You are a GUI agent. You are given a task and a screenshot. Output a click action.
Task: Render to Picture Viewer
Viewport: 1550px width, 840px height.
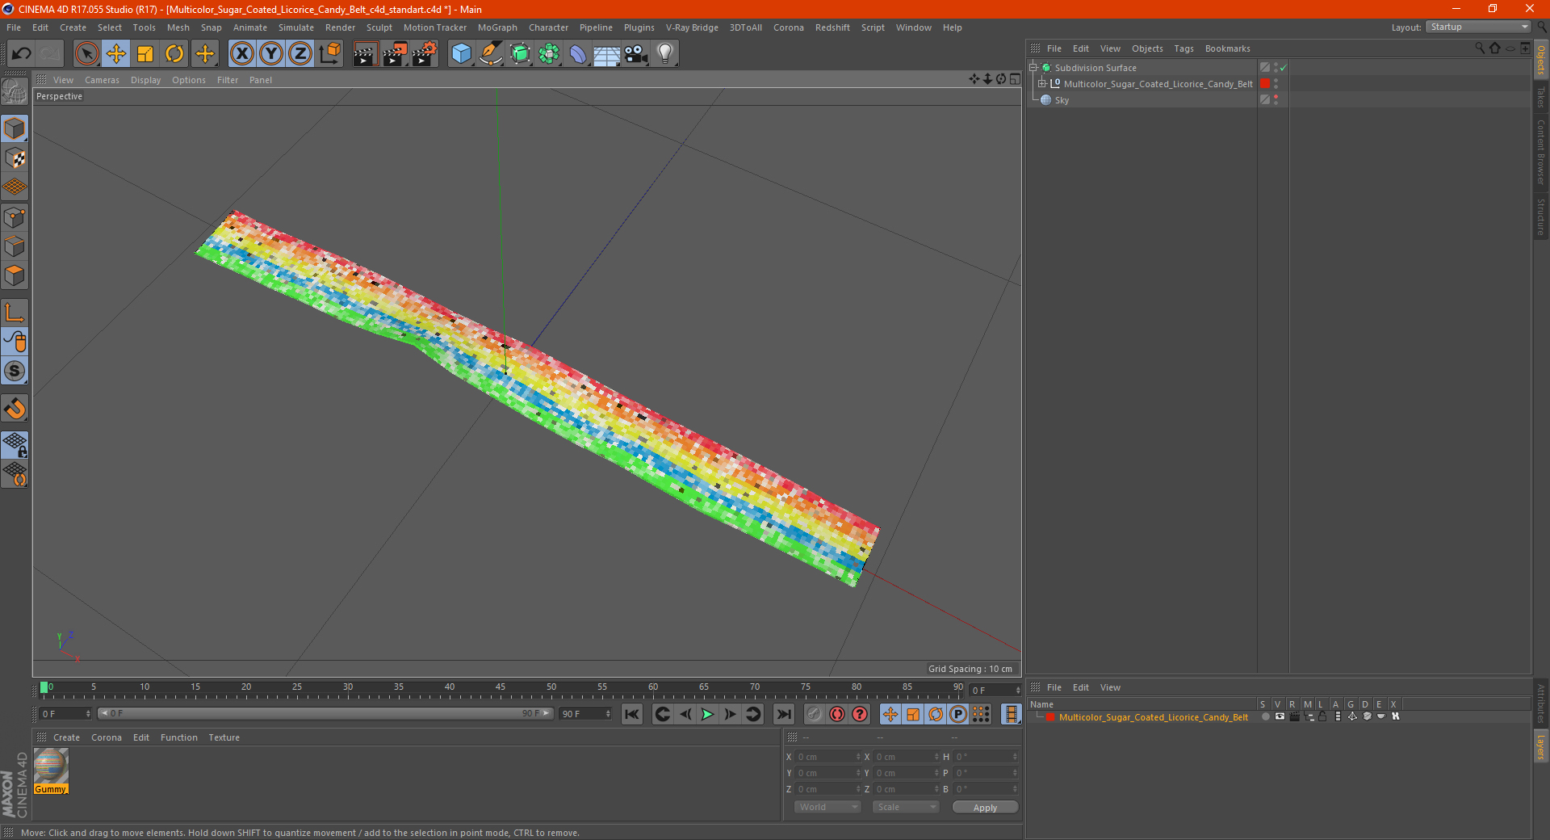point(395,54)
